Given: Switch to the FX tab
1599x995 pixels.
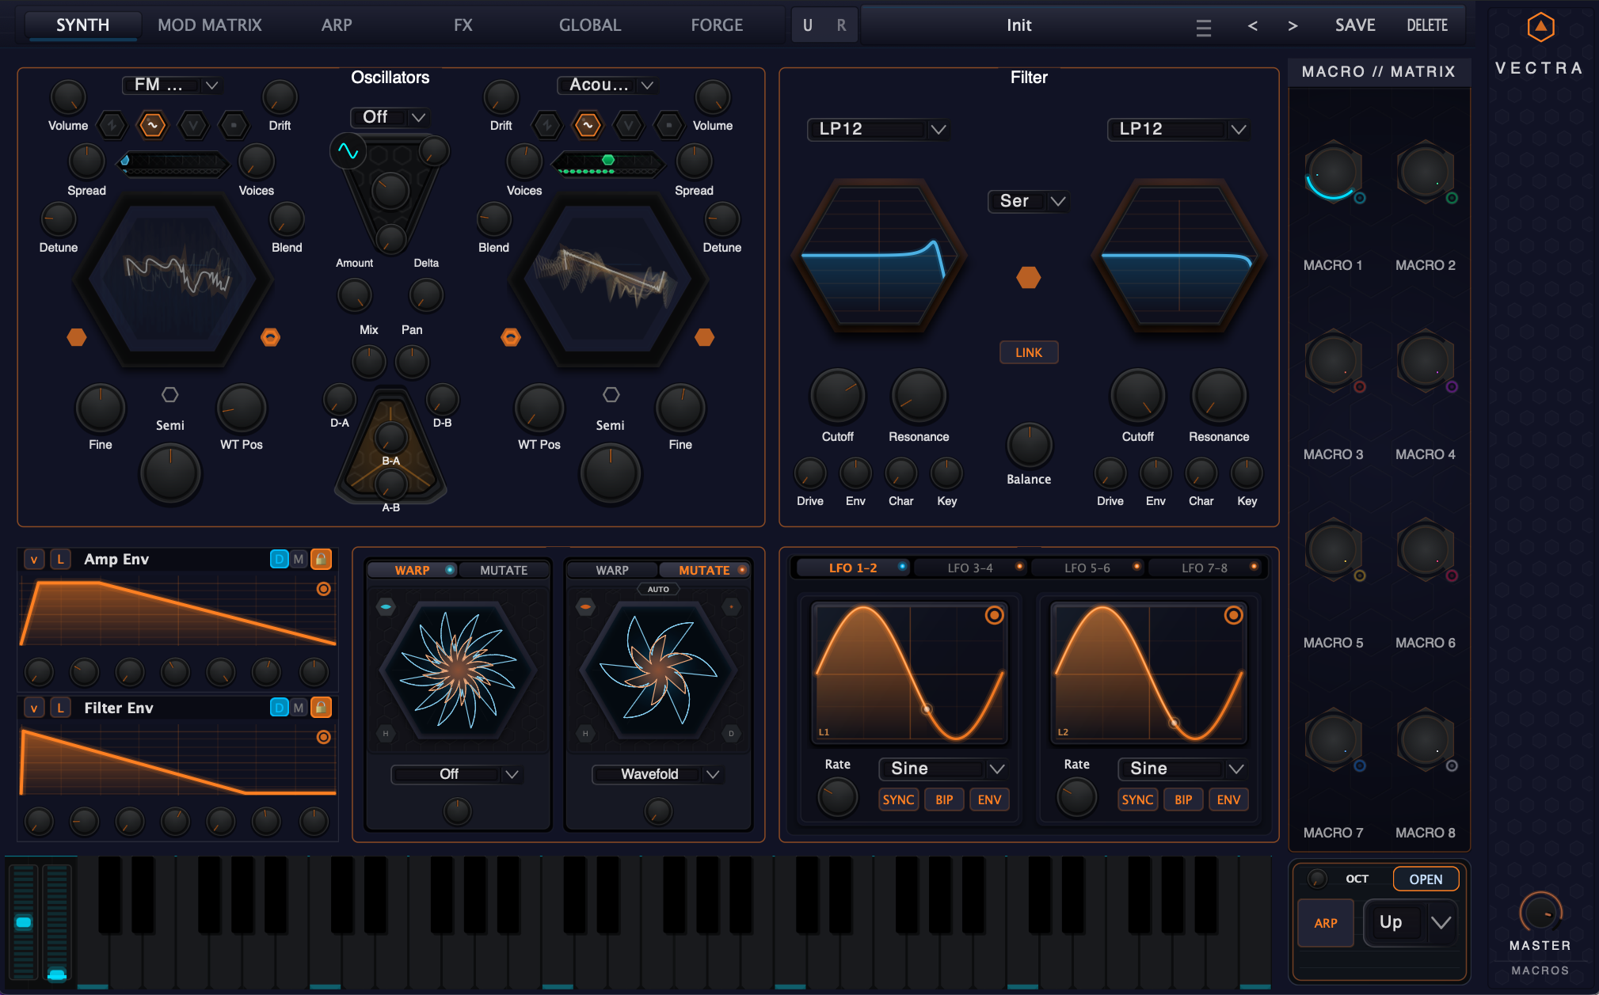Looking at the screenshot, I should point(463,25).
